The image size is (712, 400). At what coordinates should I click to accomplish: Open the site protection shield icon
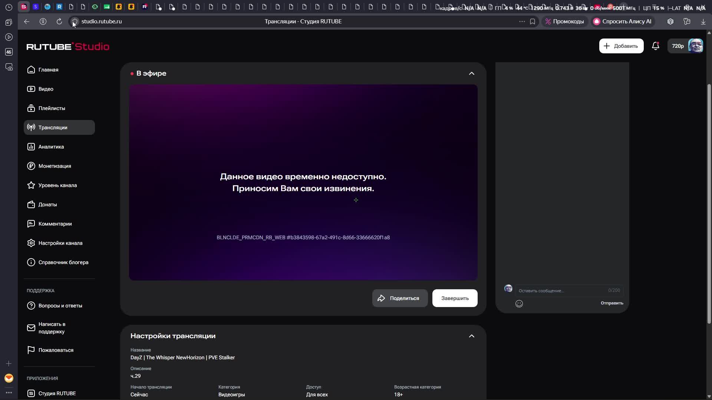tap(75, 21)
